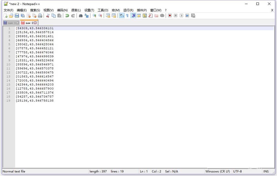The width and height of the screenshot is (277, 176).
Task: Click the Playback macro triangle button
Action: (181, 16)
